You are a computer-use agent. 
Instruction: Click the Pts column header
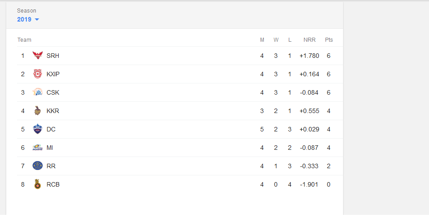329,40
